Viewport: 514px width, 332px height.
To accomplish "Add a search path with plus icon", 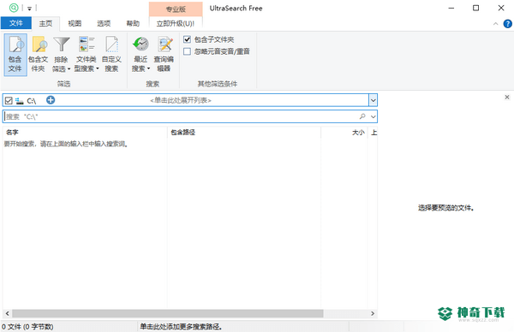I will [51, 100].
